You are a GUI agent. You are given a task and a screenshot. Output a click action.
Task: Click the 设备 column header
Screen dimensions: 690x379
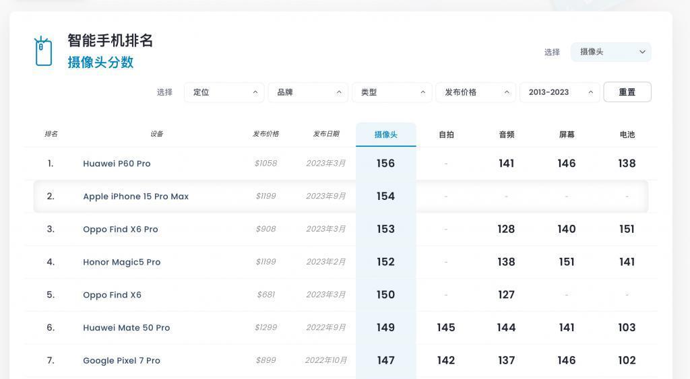pos(156,134)
